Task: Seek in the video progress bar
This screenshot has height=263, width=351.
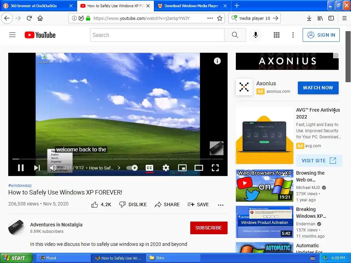Action: (118, 159)
